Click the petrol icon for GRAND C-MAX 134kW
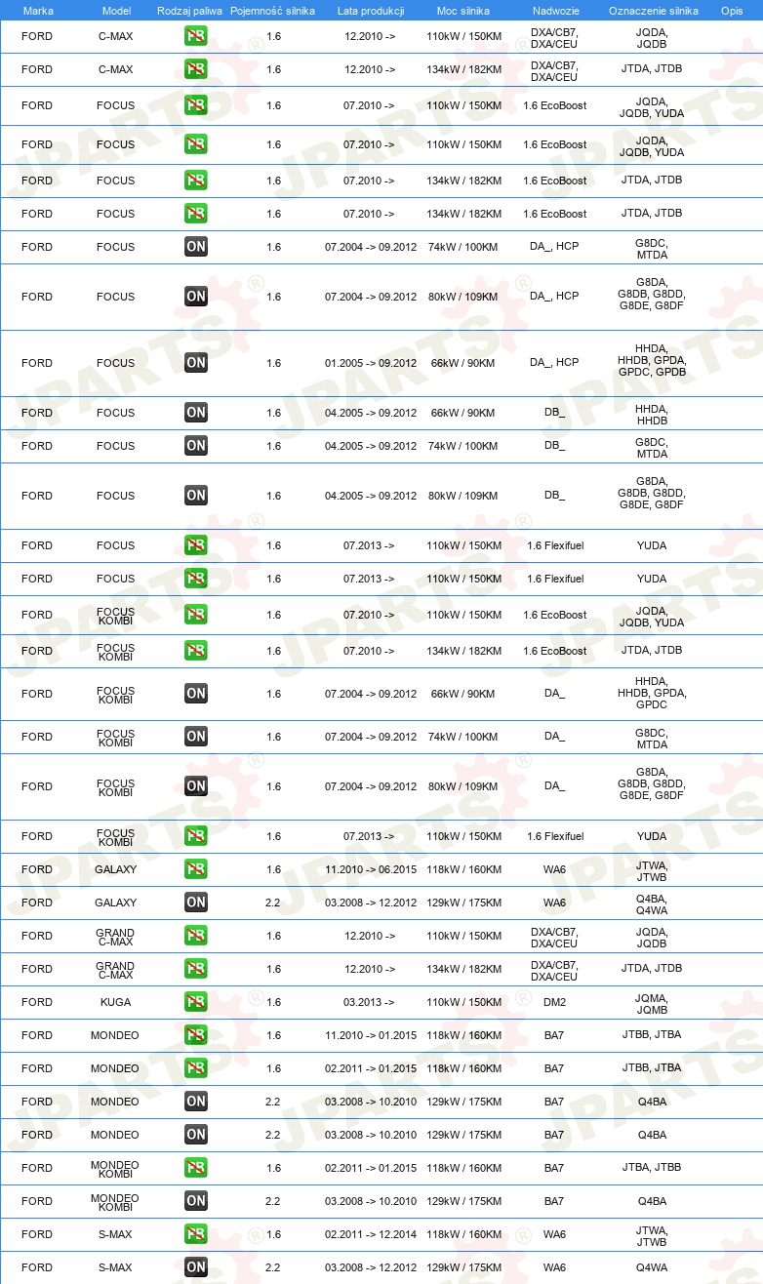763x1284 pixels. 196,969
